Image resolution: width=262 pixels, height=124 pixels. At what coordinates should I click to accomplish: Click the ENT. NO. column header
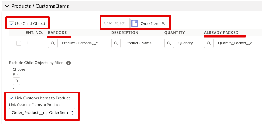click(34, 33)
